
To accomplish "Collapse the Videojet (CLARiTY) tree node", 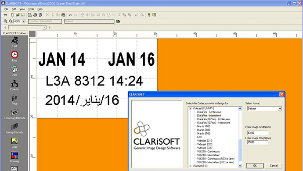I will (190, 108).
